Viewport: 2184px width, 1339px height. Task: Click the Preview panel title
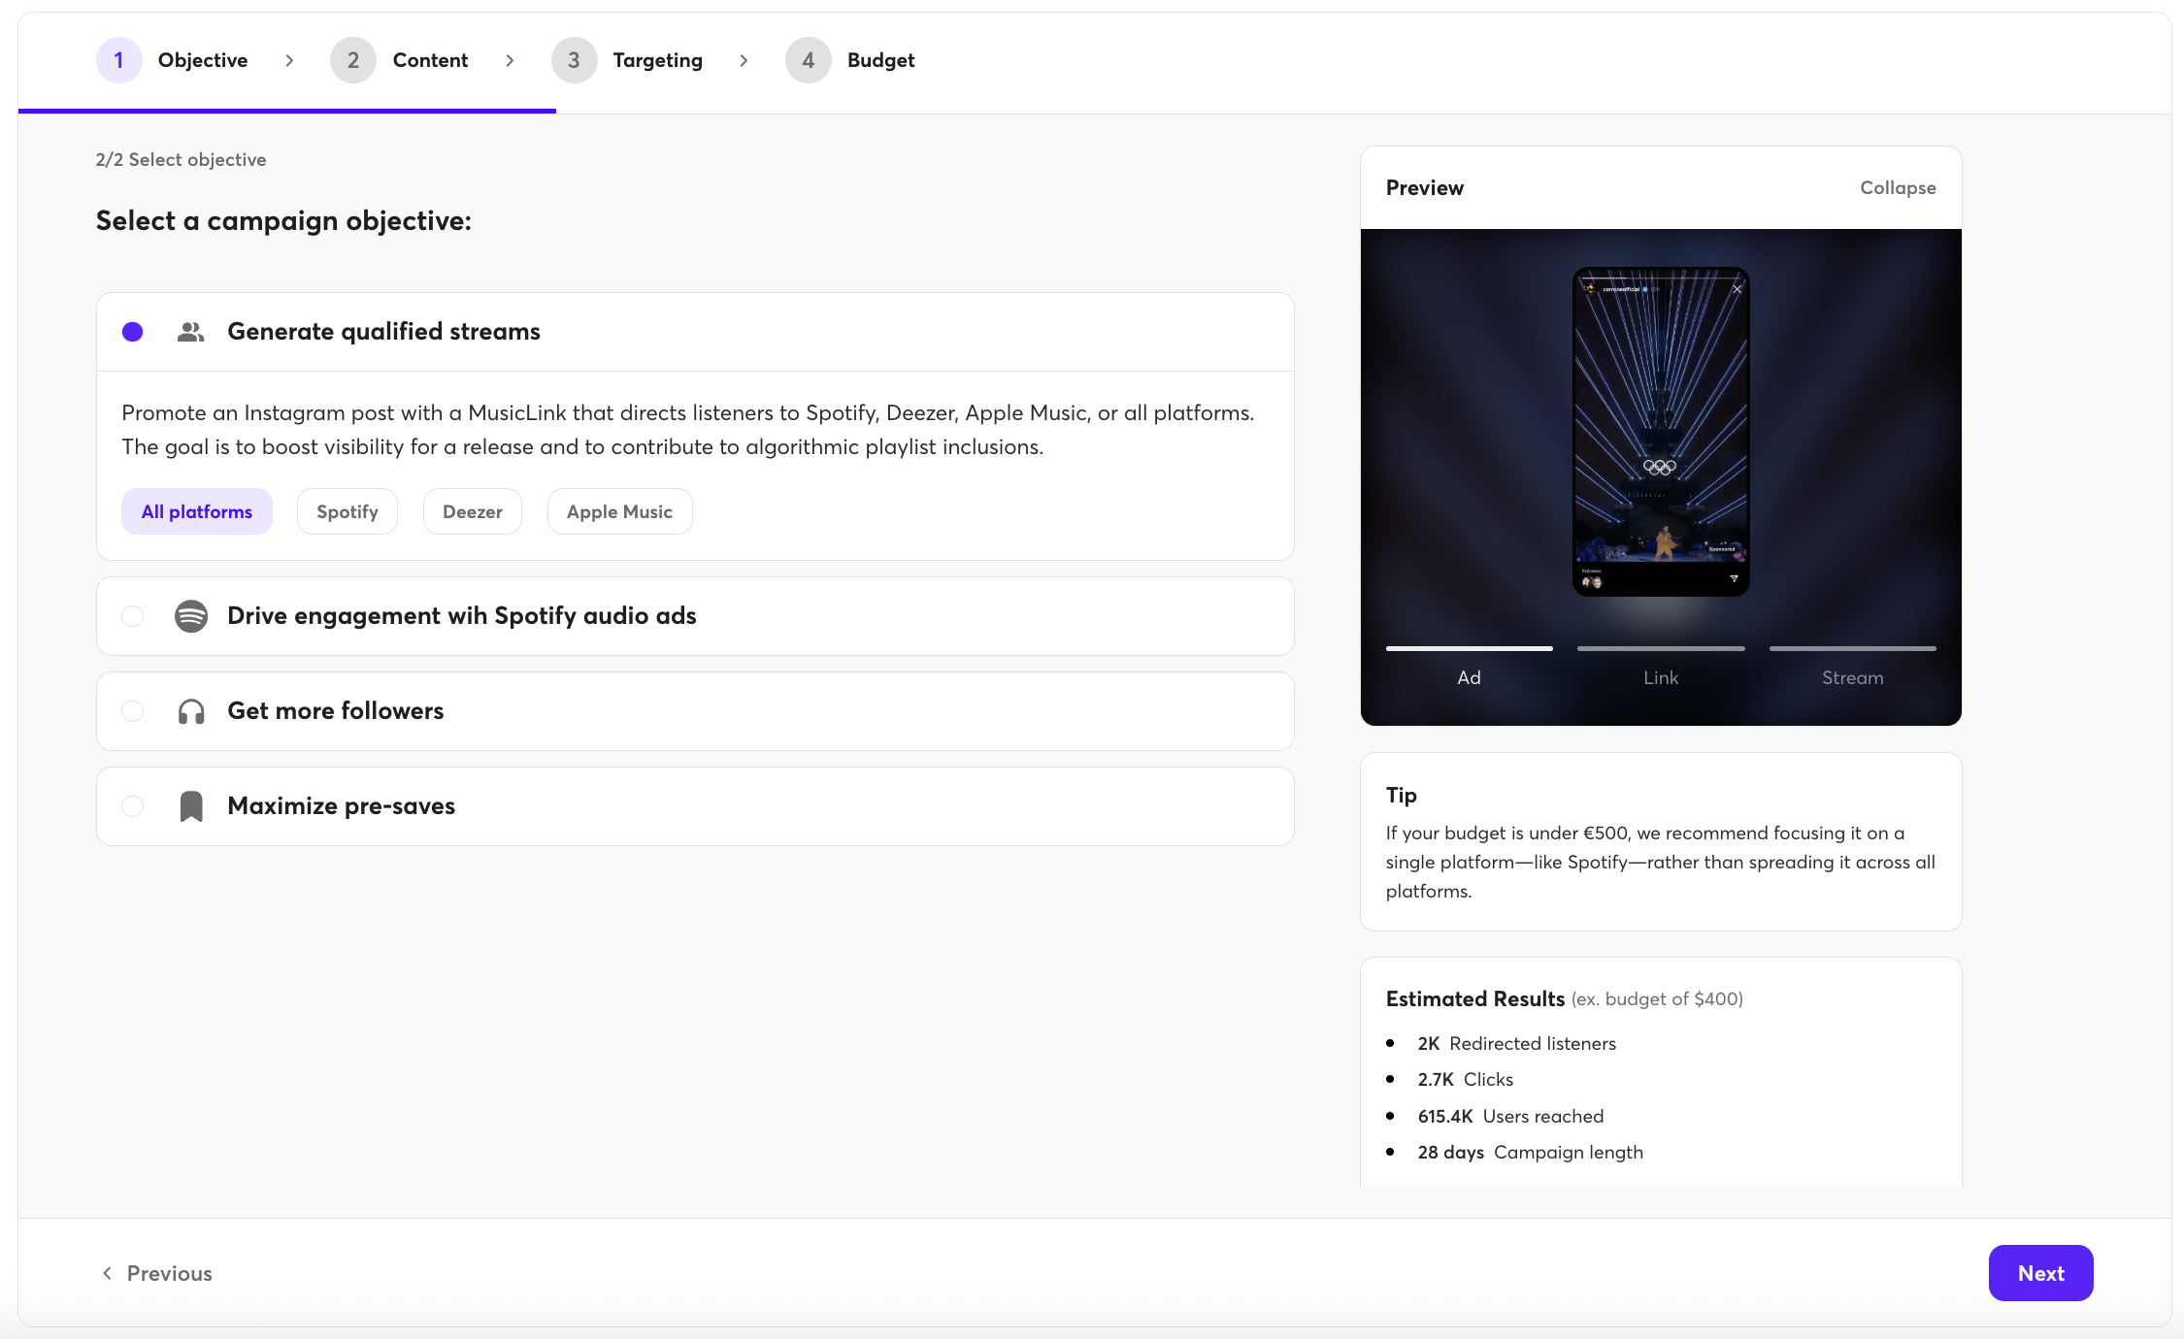coord(1424,188)
